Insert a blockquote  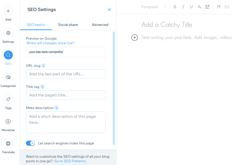(218, 7)
